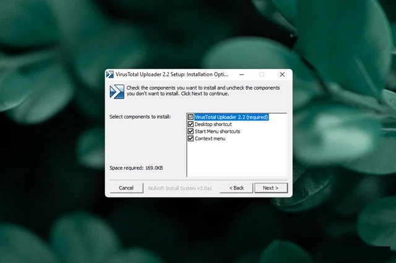Go to the previous page with Back
The height and width of the screenshot is (263, 396).
point(236,188)
